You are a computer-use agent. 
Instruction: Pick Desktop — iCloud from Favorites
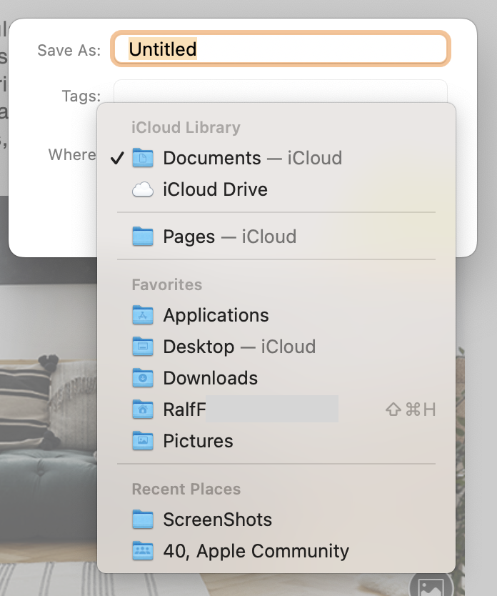coord(239,347)
